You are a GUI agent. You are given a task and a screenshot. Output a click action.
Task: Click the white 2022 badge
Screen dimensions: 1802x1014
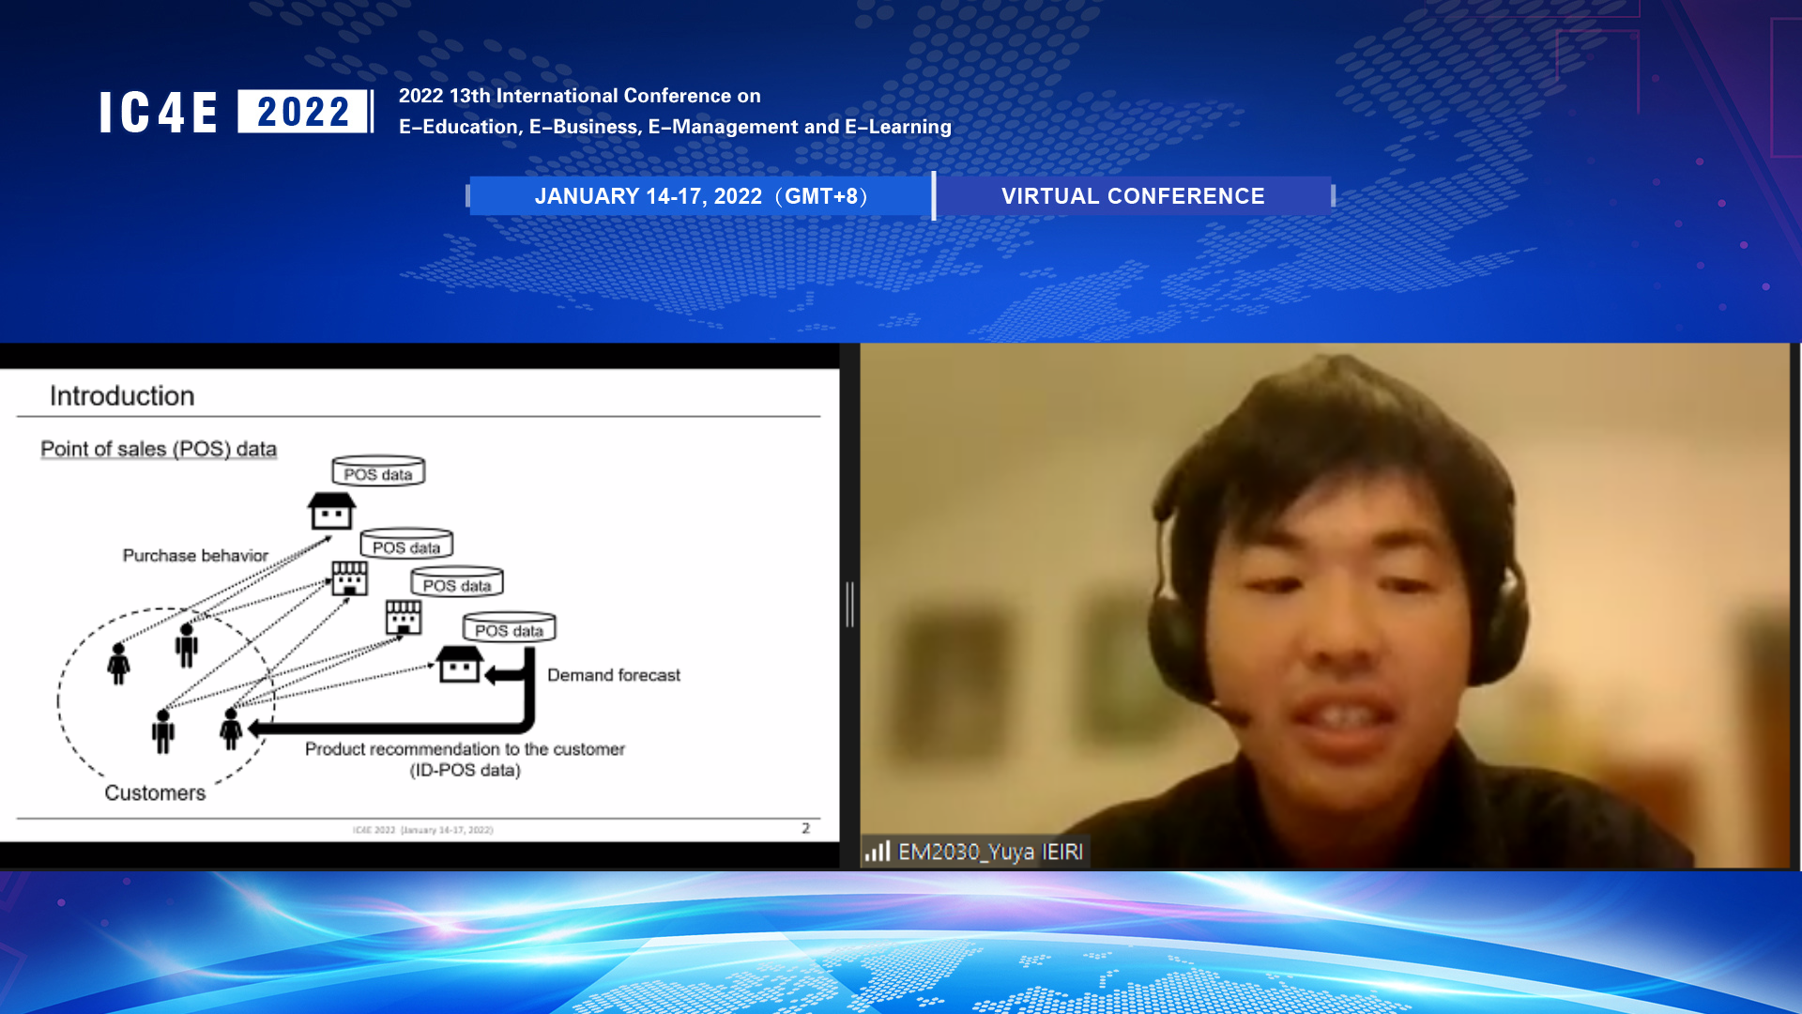tap(302, 112)
